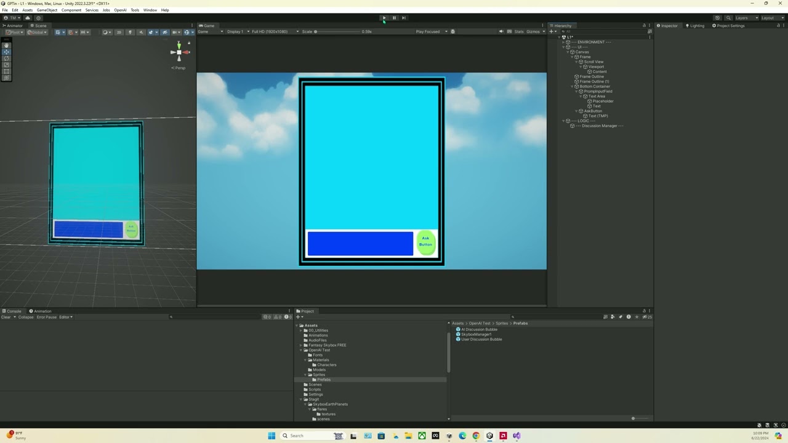The image size is (788, 443).
Task: Open Play Focused dropdown
Action: (x=431, y=31)
